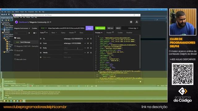This screenshot has height=111, width=198.
Task: Click the sidebar Filter input
Action: pyautogui.click(x=20, y=33)
